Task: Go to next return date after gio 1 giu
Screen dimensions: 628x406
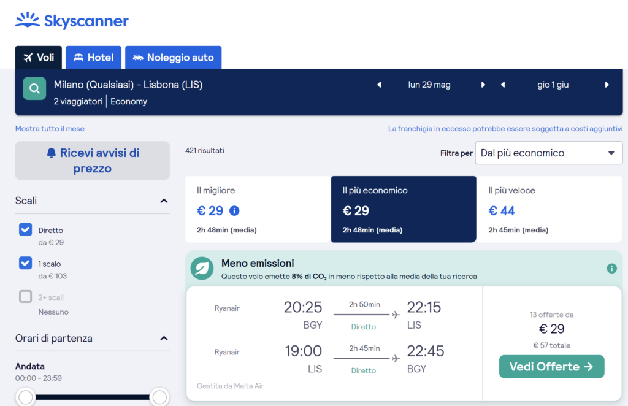Action: point(607,85)
